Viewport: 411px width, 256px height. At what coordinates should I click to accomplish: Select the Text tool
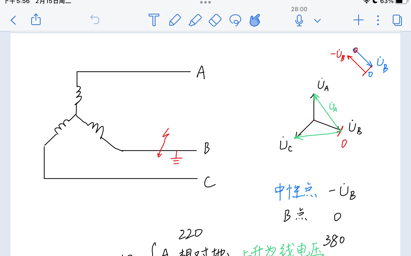click(x=154, y=20)
